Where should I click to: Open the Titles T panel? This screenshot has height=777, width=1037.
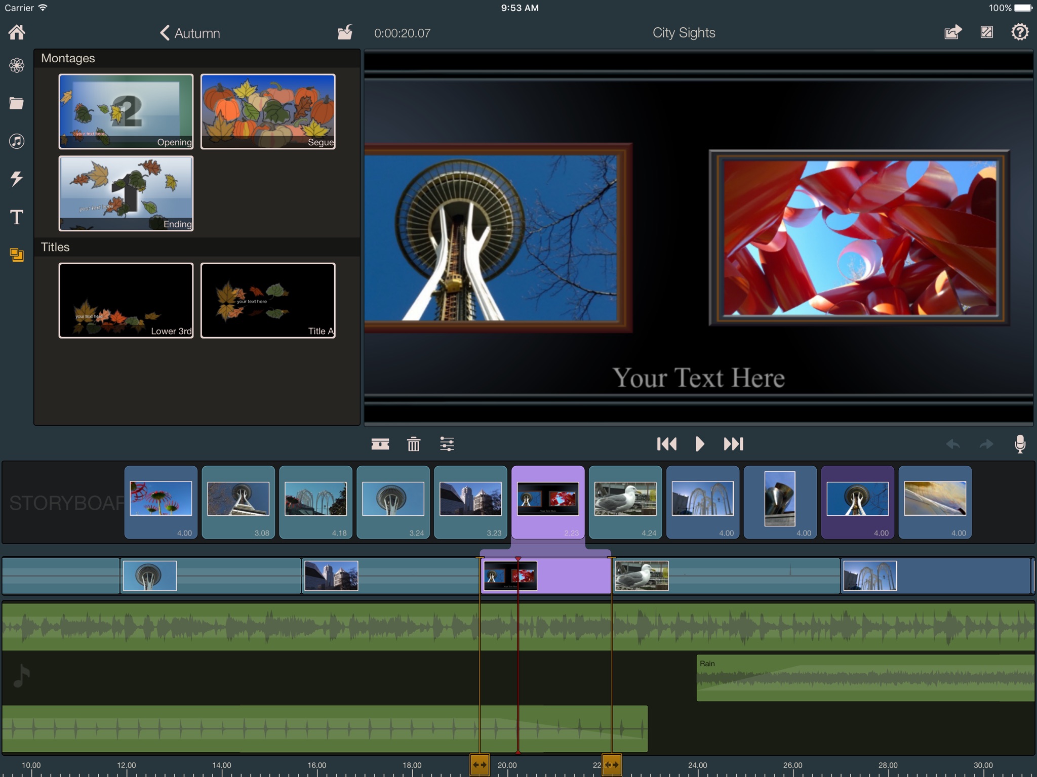pos(17,217)
